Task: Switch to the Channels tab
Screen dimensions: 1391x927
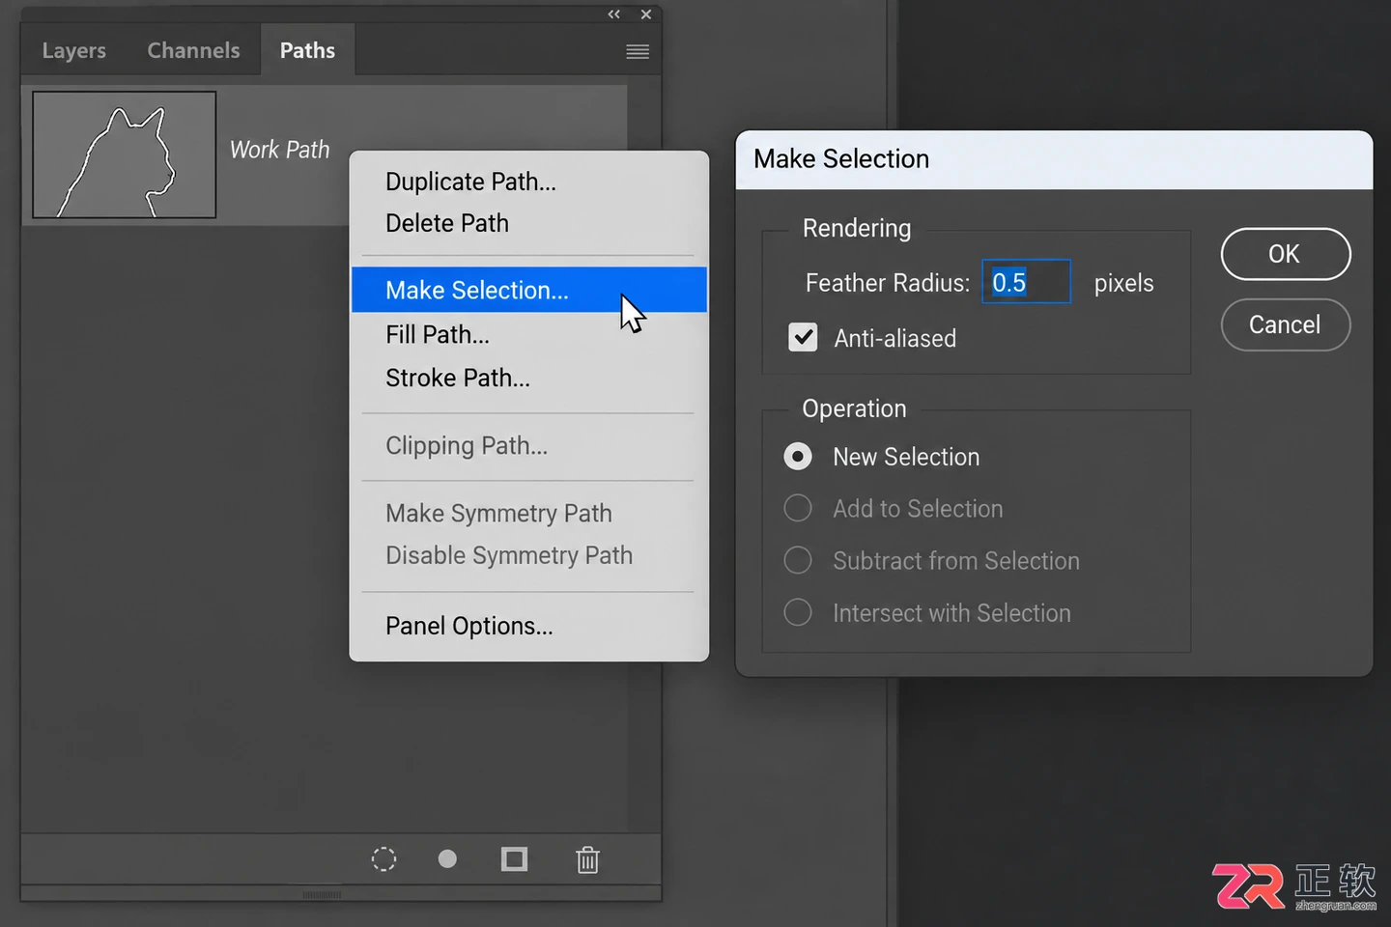Action: coord(193,50)
